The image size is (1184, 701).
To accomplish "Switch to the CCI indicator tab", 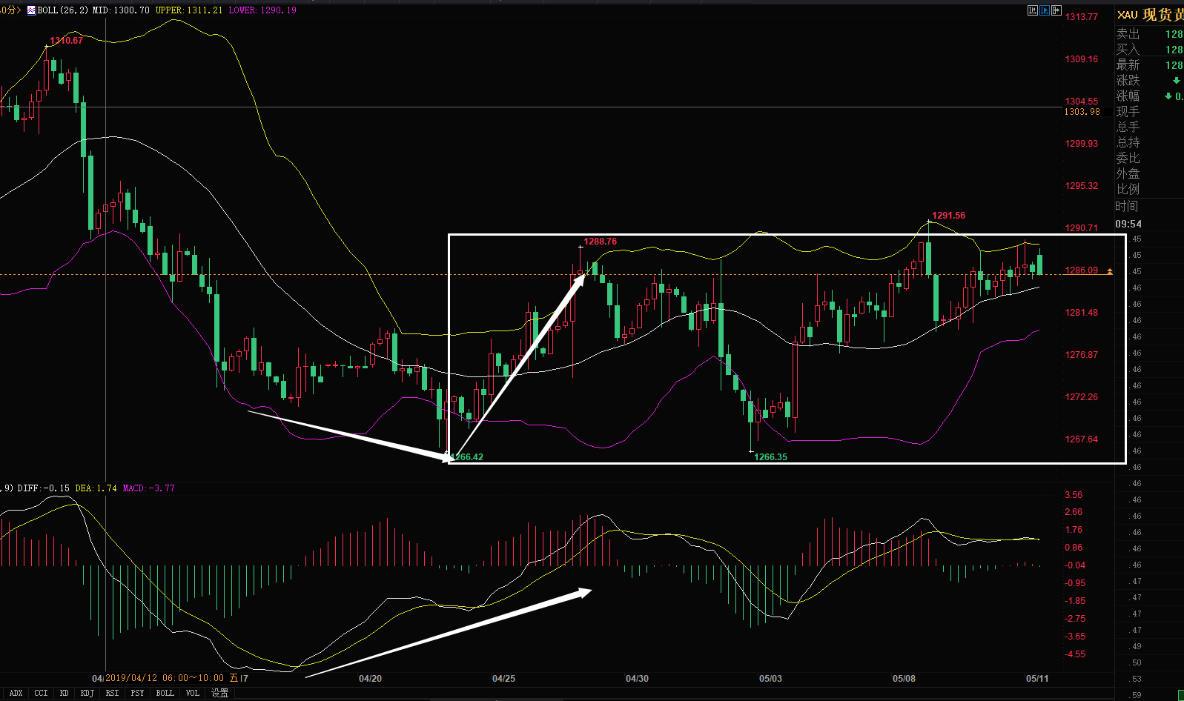I will [41, 694].
